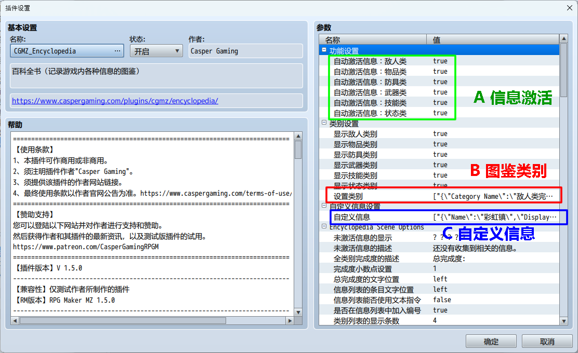
Task: Click the value 总完成度:
Action: tap(449, 259)
